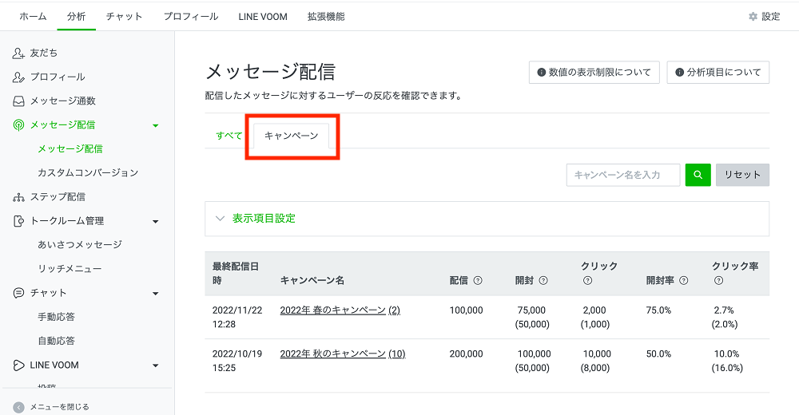
Task: Select メッセージ配信 sub-item in sidebar
Action: coord(70,148)
